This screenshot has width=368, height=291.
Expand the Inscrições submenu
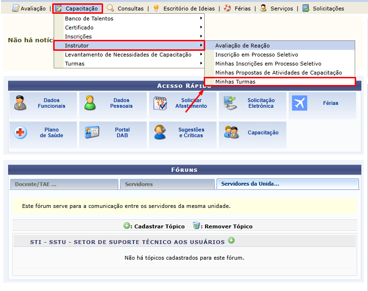coord(129,37)
